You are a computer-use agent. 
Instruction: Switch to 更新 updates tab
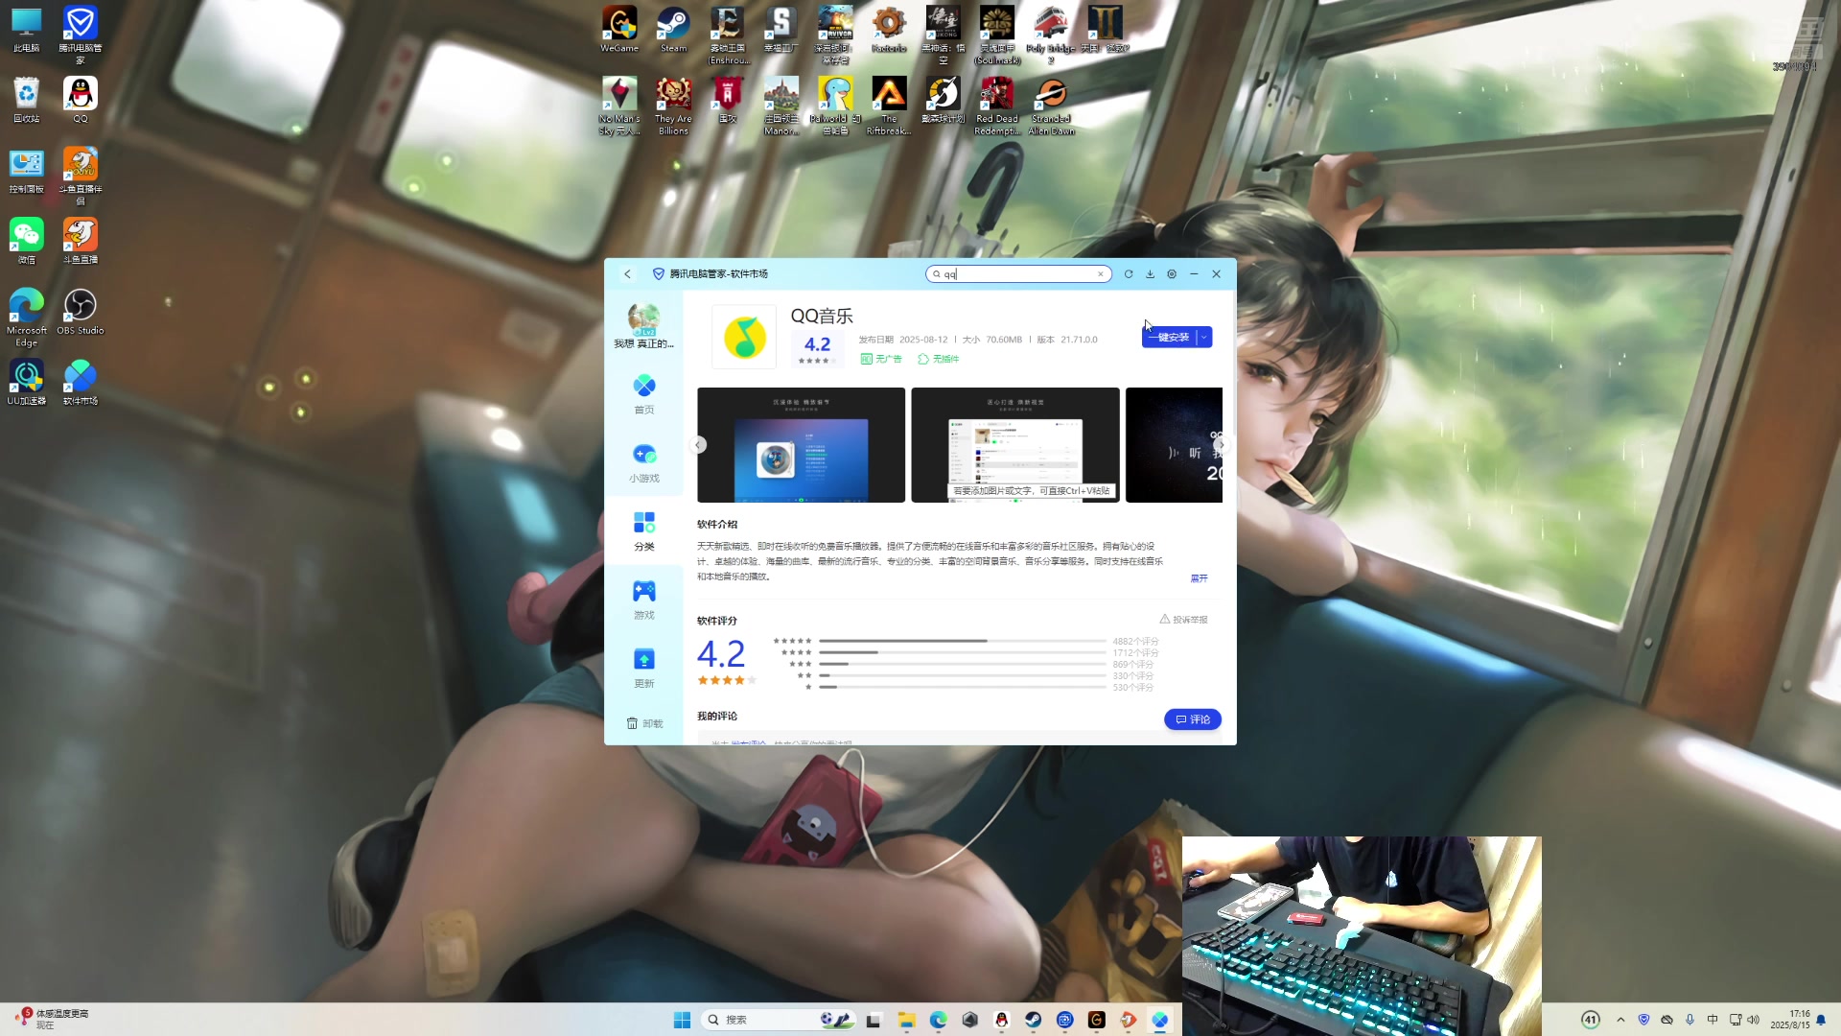point(644,669)
